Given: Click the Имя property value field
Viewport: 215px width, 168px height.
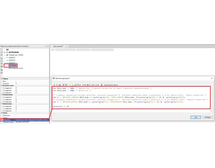Looking at the screenshot, I should [x=32, y=81].
